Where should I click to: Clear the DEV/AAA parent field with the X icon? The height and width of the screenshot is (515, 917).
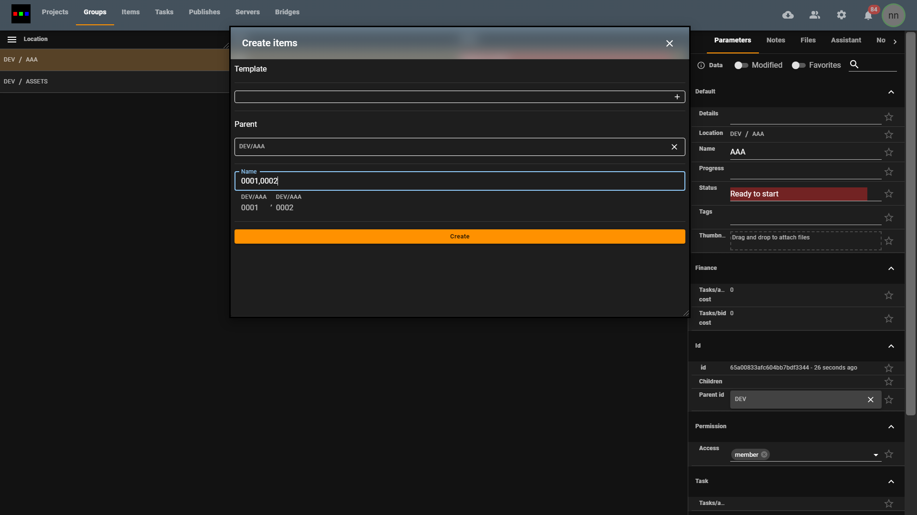(x=674, y=146)
